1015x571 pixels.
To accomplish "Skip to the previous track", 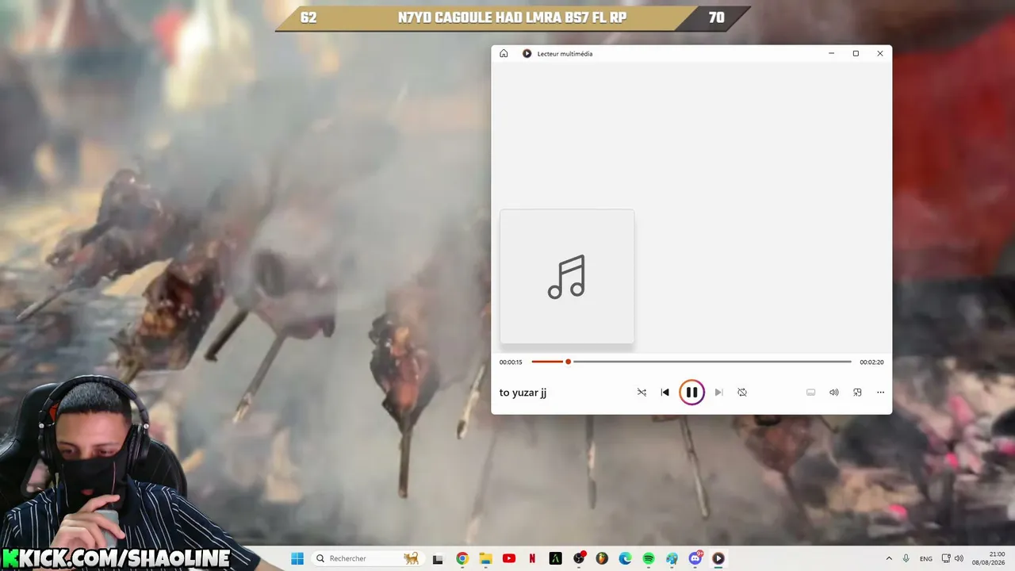I will (x=665, y=393).
